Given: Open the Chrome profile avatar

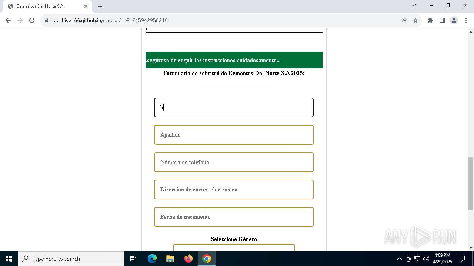Looking at the screenshot, I should 454,20.
